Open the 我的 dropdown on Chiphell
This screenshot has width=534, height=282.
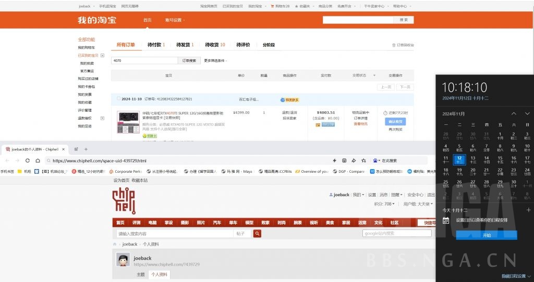click(x=358, y=195)
